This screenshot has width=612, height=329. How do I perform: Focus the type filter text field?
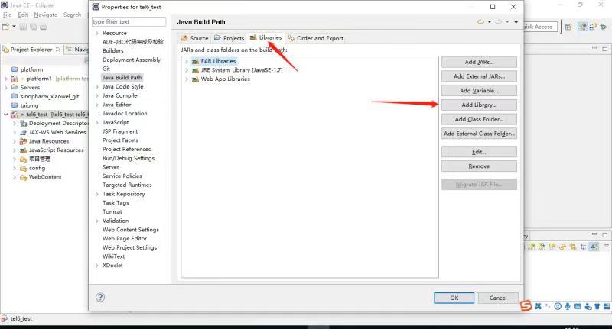[x=129, y=22]
